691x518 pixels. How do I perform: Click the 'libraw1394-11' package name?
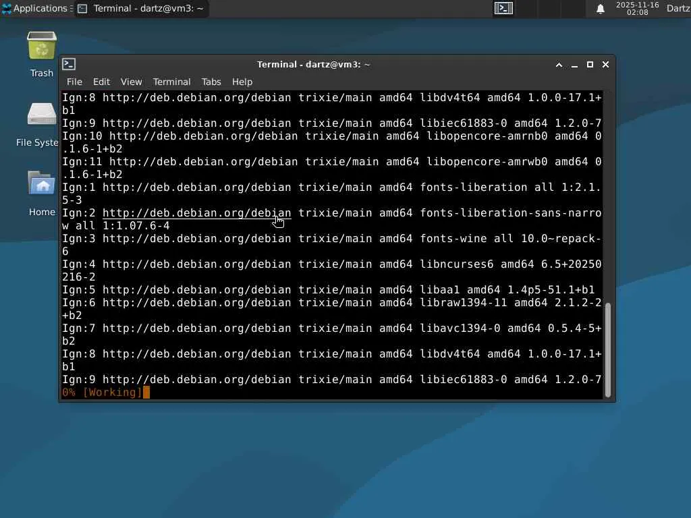click(x=463, y=302)
